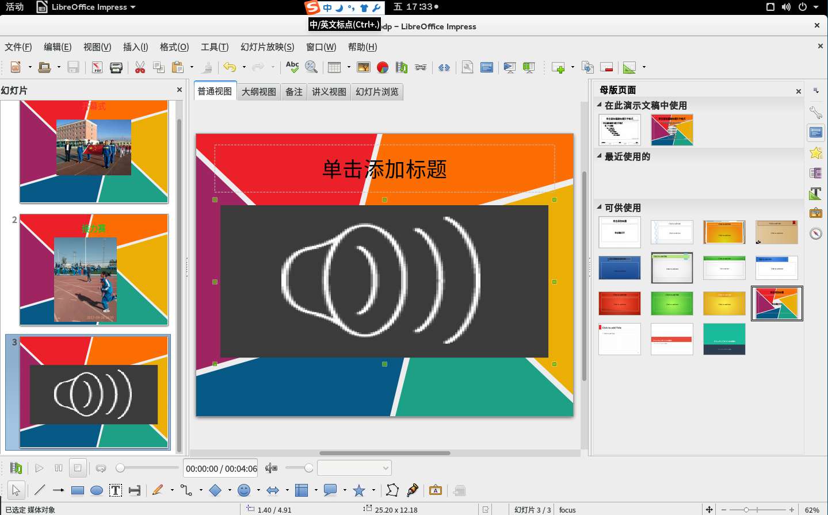Close the 母版页面 sidebar panel

click(x=799, y=91)
